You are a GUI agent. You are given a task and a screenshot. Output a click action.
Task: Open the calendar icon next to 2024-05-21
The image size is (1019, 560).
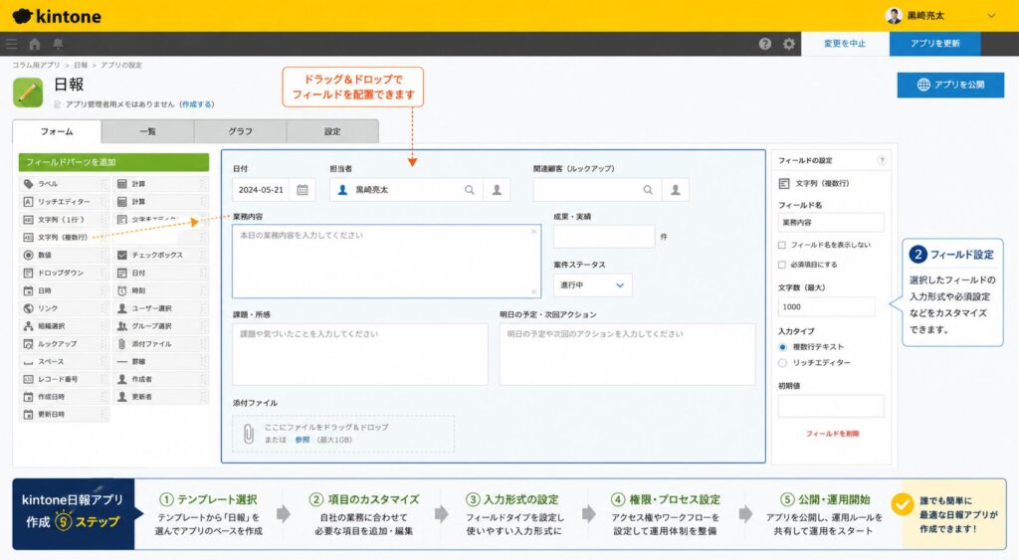tap(303, 190)
